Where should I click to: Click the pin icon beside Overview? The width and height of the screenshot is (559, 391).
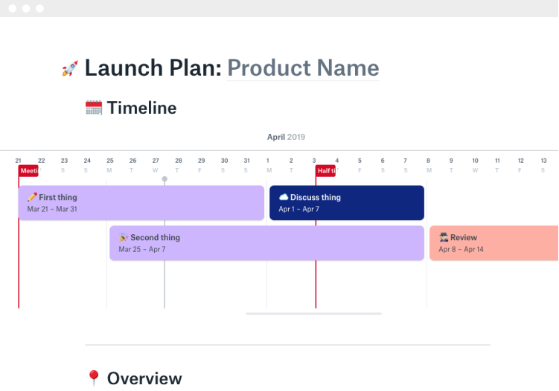(x=93, y=378)
